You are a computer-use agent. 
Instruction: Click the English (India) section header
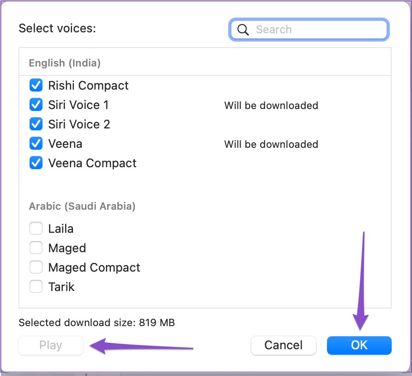(65, 63)
